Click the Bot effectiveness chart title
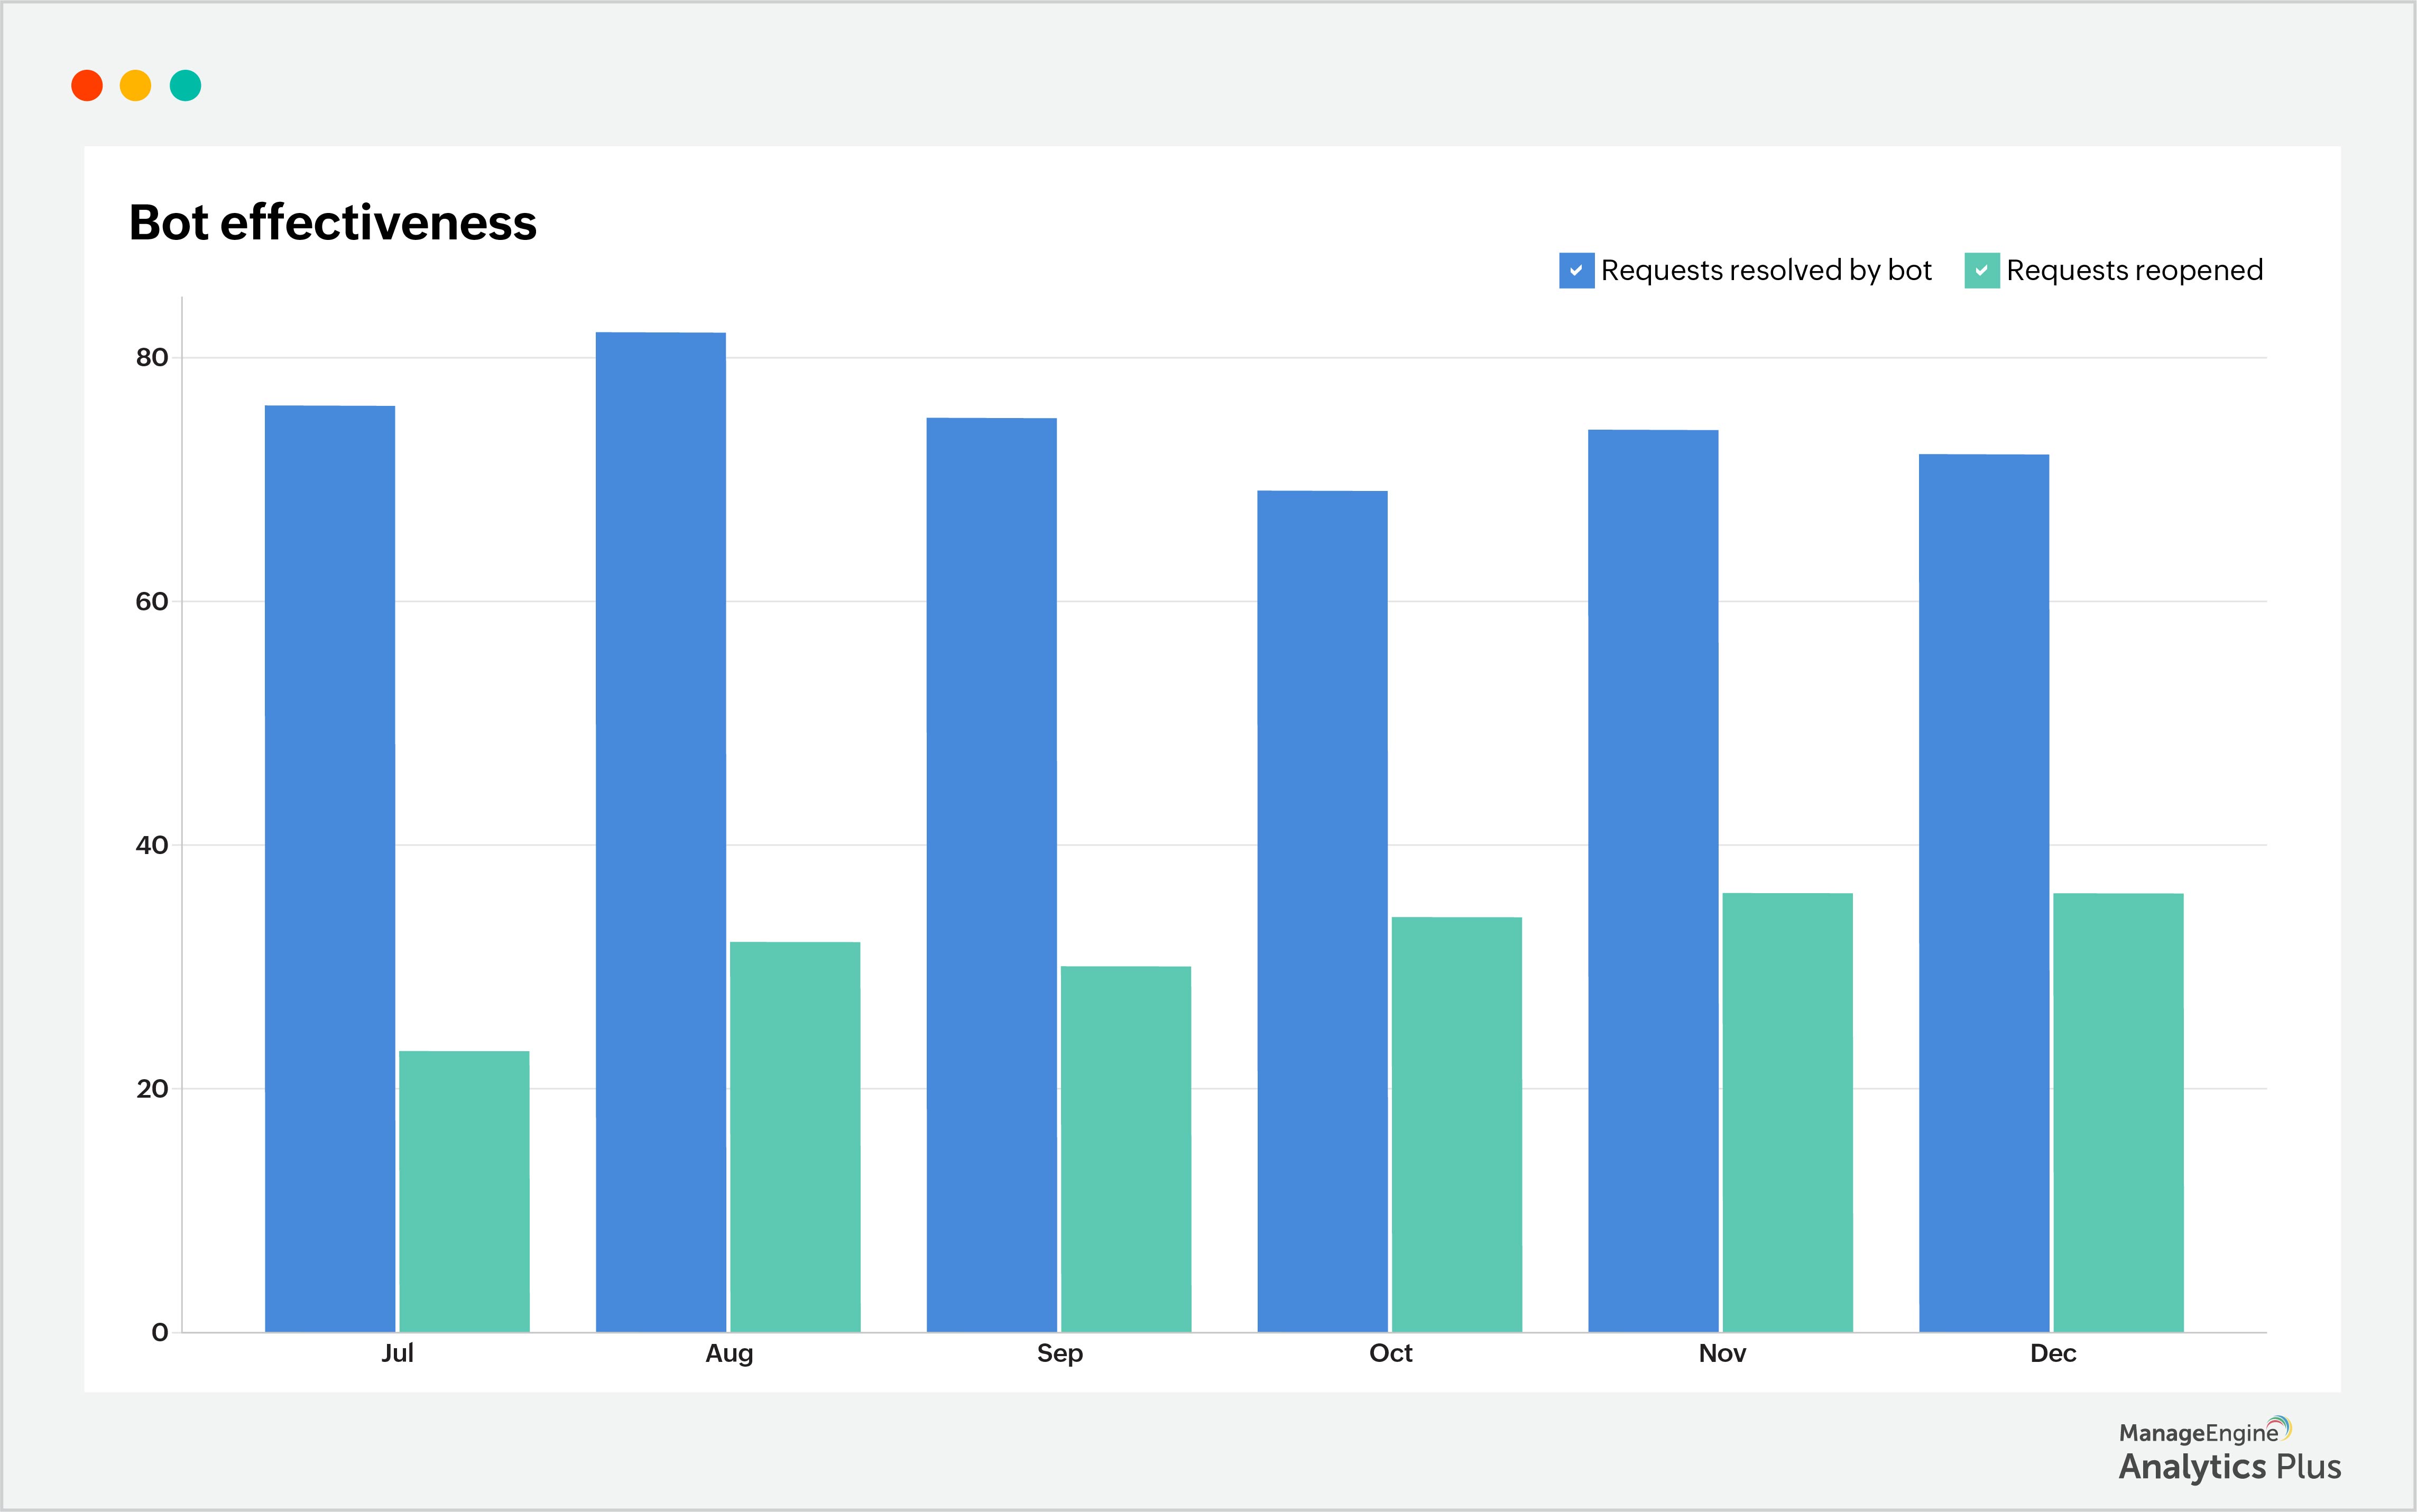Image resolution: width=2417 pixels, height=1512 pixels. [334, 222]
